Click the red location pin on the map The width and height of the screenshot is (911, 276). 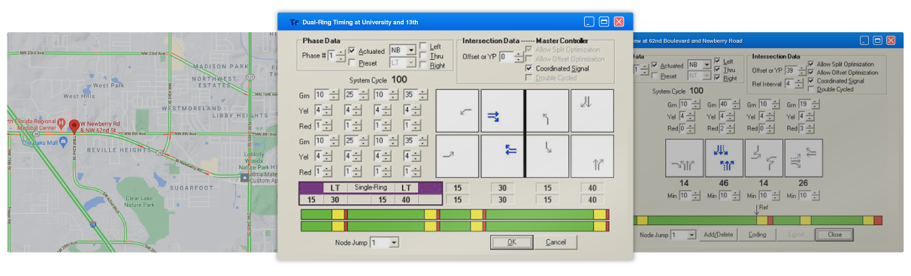pyautogui.click(x=74, y=127)
